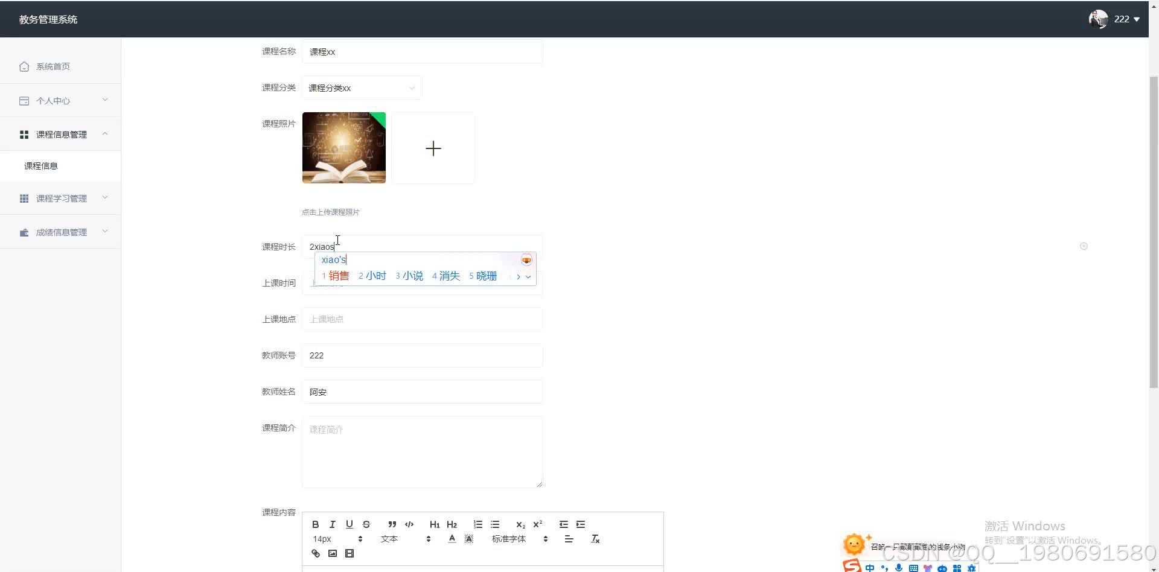Select IME candidate 2 小时
Image resolution: width=1159 pixels, height=572 pixels.
(372, 276)
